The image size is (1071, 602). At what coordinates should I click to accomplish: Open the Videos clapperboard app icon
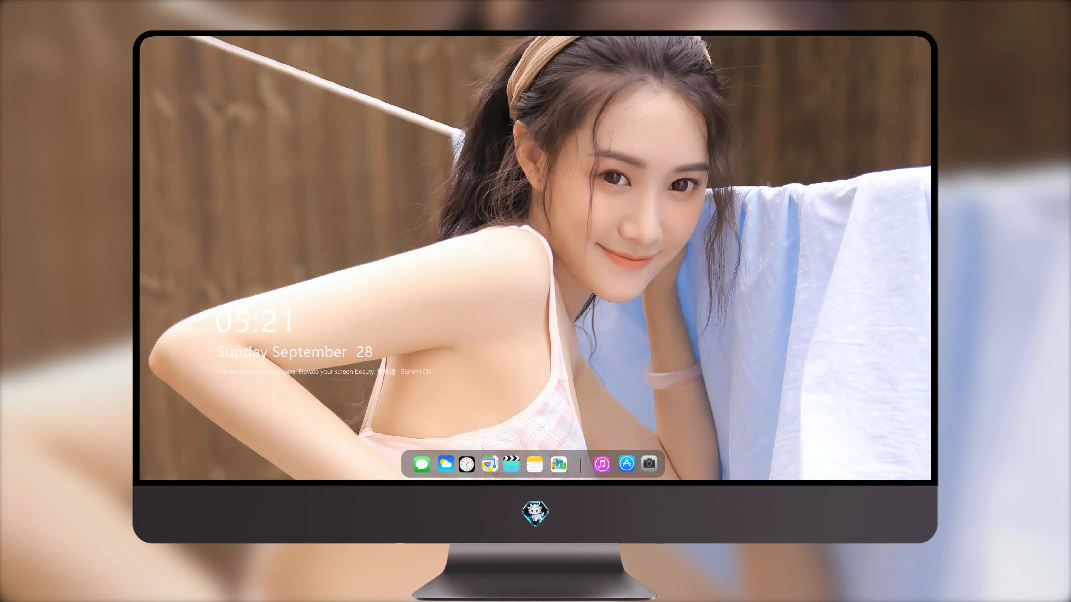pyautogui.click(x=512, y=464)
